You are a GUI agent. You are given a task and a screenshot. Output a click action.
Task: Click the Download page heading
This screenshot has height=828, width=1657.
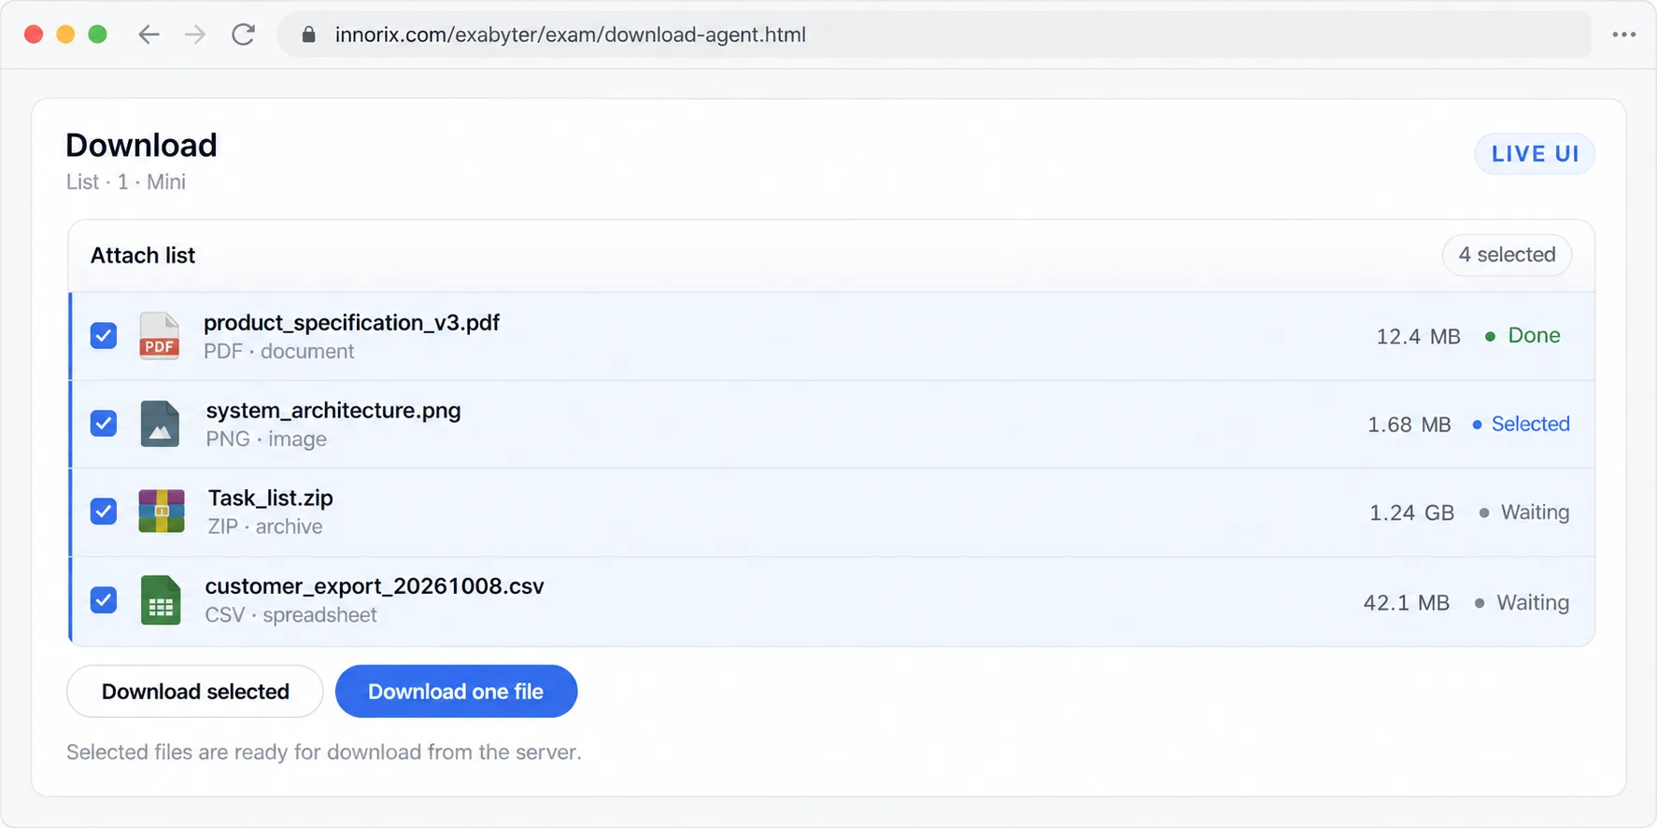141,146
